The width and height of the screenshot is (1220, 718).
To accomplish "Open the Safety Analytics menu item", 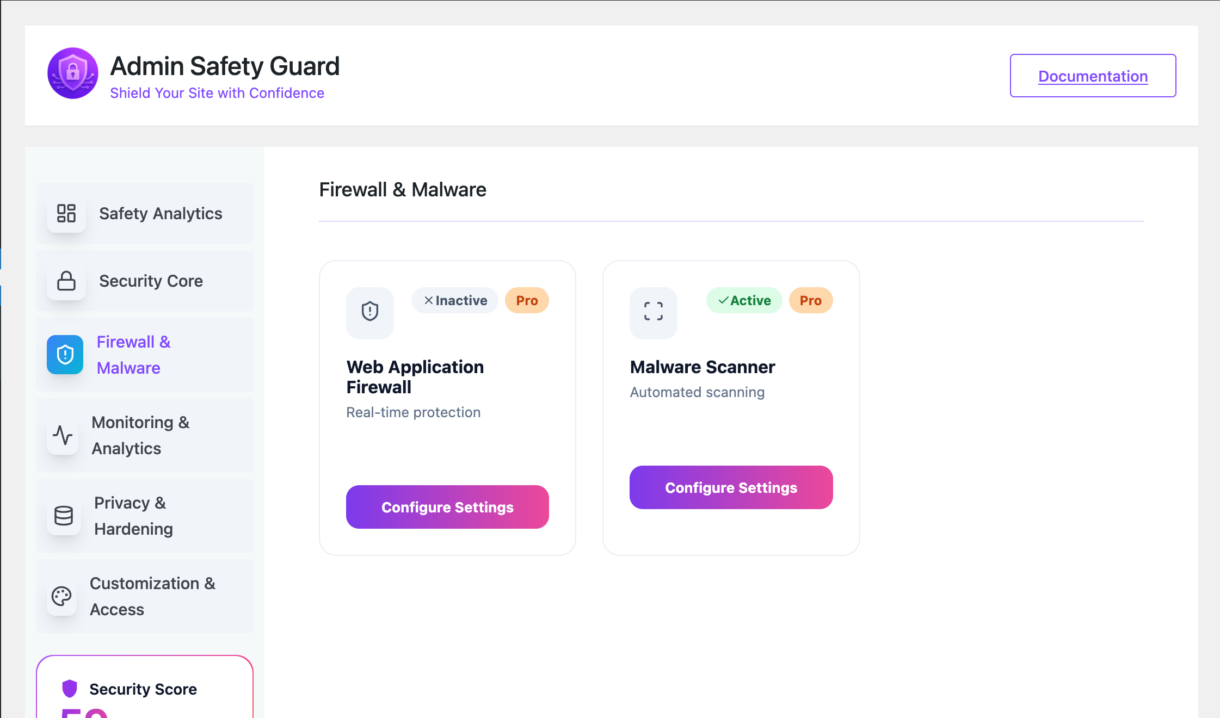I will tap(161, 213).
